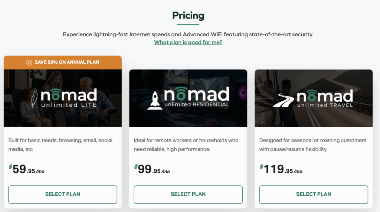Select the Unlimited Residential plan
The width and height of the screenshot is (380, 212).
click(188, 194)
